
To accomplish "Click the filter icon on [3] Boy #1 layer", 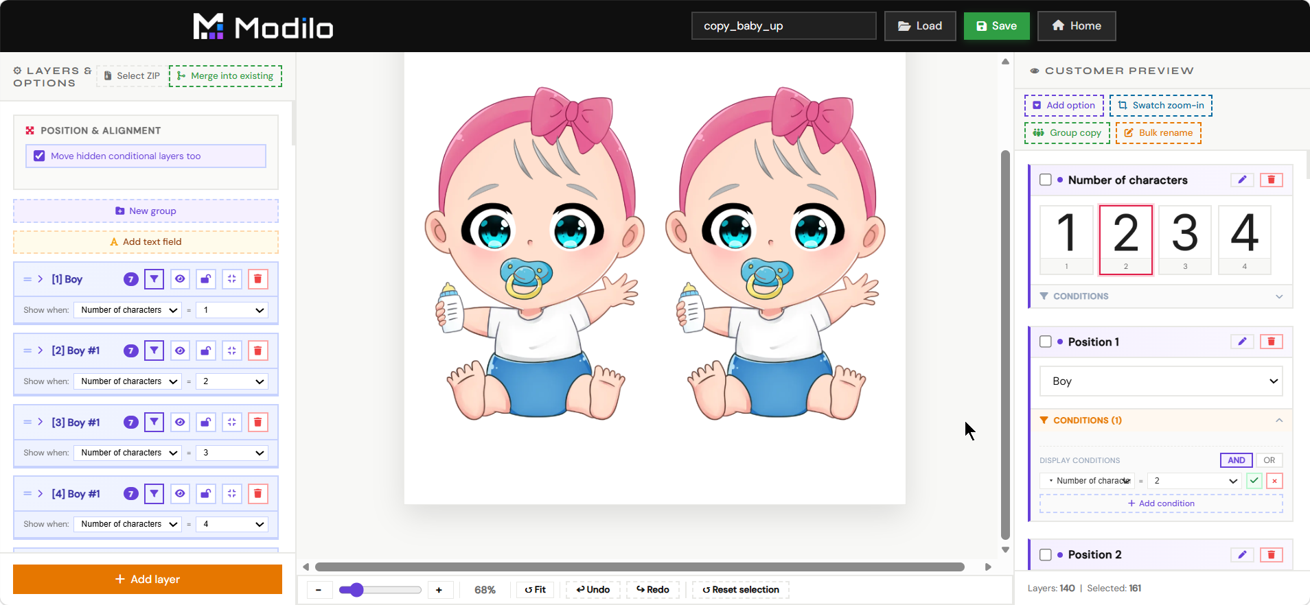I will 154,422.
